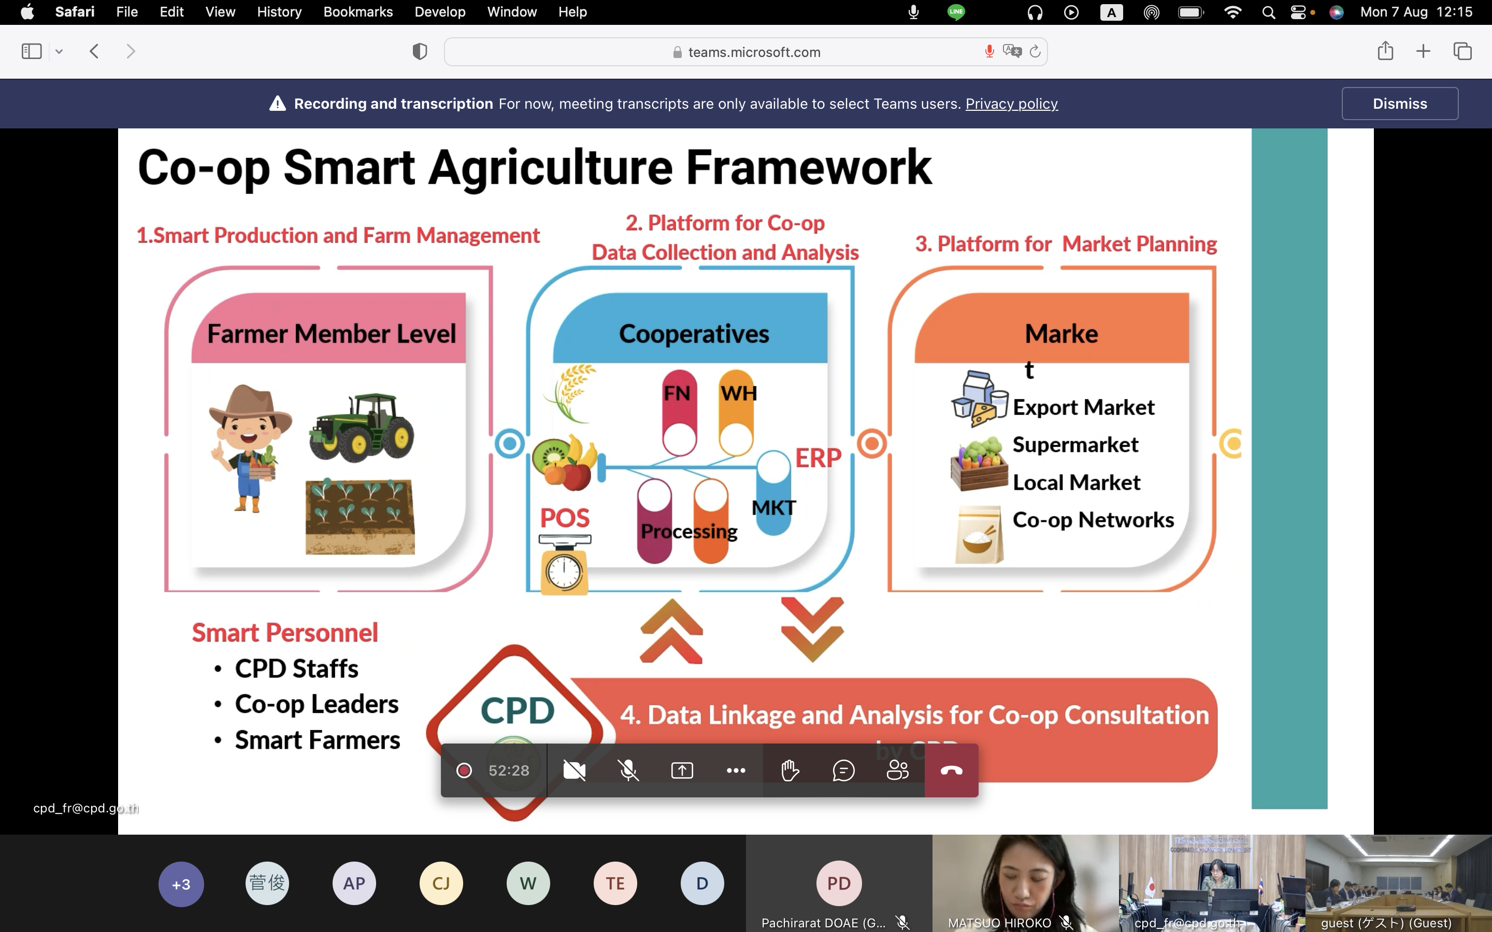The height and width of the screenshot is (932, 1492).
Task: Open the Safari menu
Action: 75,12
